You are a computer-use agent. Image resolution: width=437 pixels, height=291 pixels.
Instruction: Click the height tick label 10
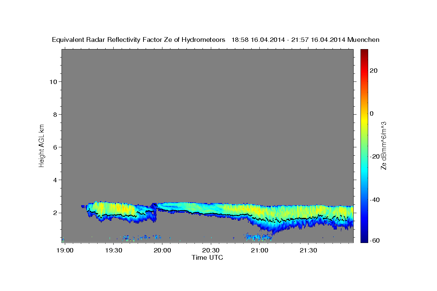[x=53, y=81]
